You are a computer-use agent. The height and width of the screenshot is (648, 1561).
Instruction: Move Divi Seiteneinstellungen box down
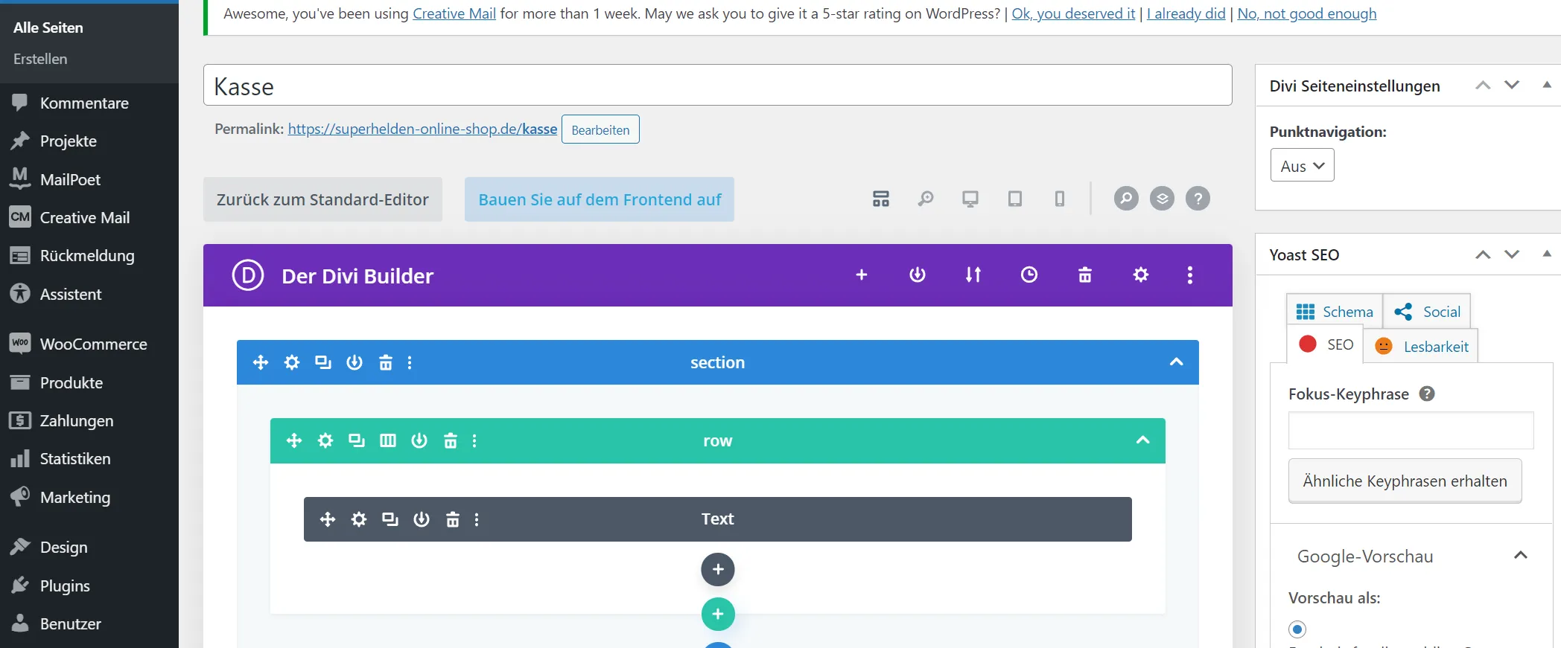(x=1512, y=86)
